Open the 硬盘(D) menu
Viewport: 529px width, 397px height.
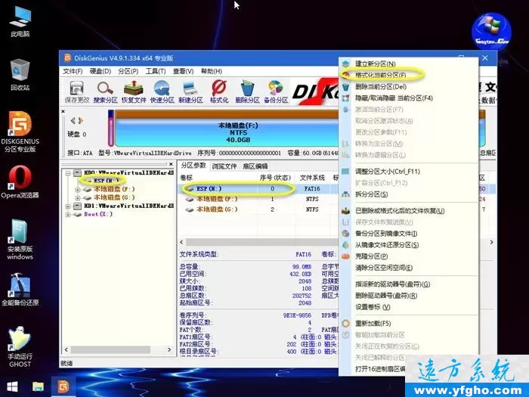pos(101,71)
